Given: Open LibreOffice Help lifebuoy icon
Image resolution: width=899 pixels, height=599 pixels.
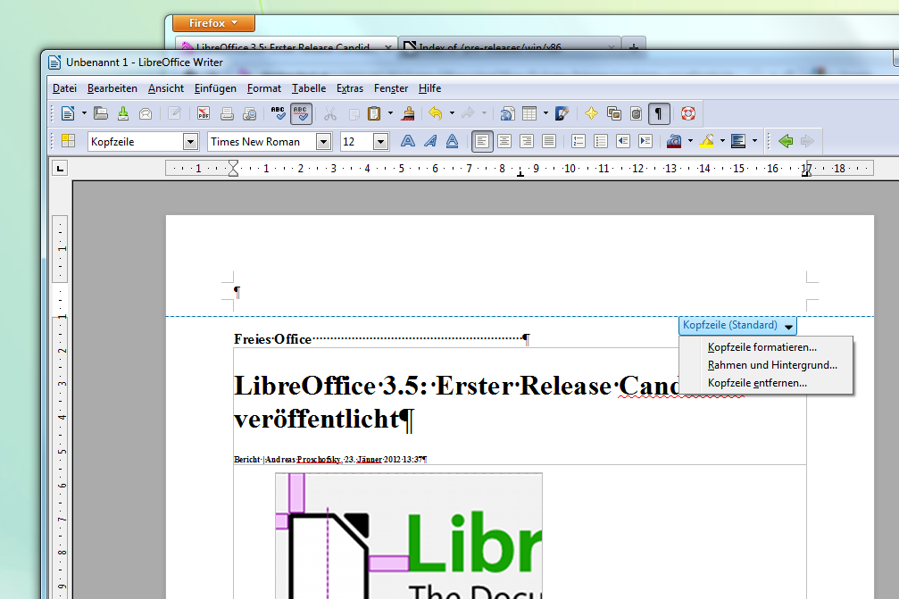Looking at the screenshot, I should (688, 113).
